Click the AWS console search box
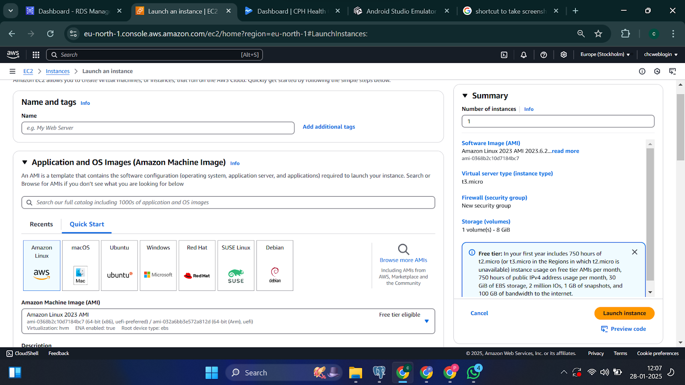Screen dimensions: 685x385 point(154,55)
